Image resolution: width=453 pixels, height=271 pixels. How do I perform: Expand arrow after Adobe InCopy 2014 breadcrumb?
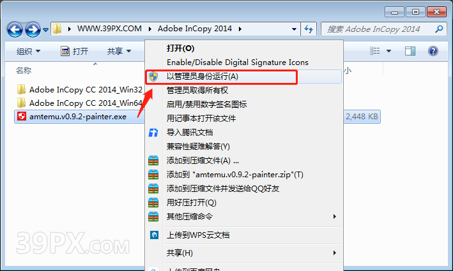240,29
